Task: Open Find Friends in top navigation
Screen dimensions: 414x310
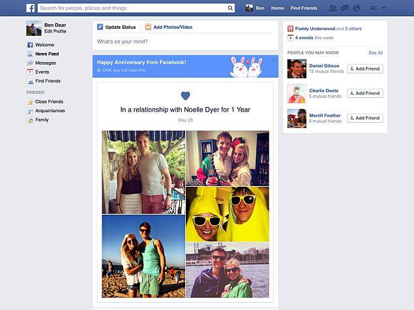Action: 304,8
